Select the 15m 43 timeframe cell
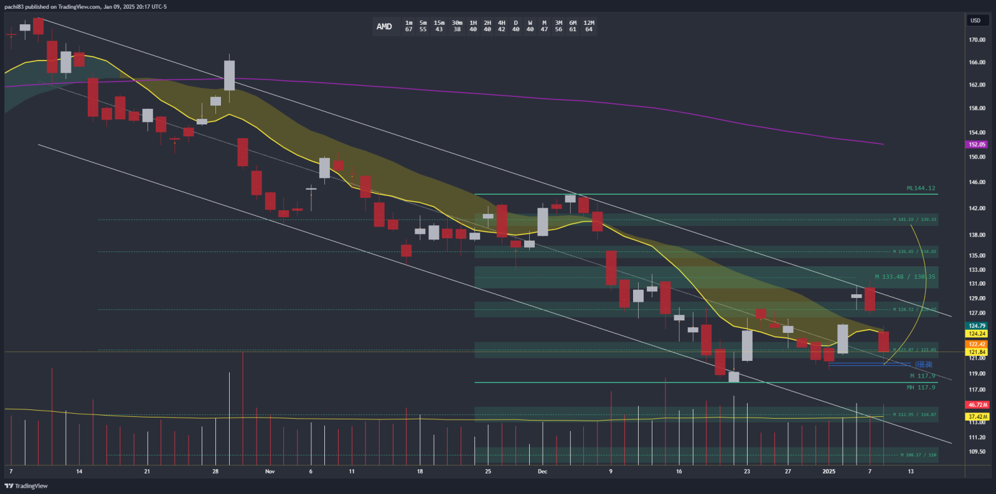Screen dimensions: 996x494 (x=439, y=26)
